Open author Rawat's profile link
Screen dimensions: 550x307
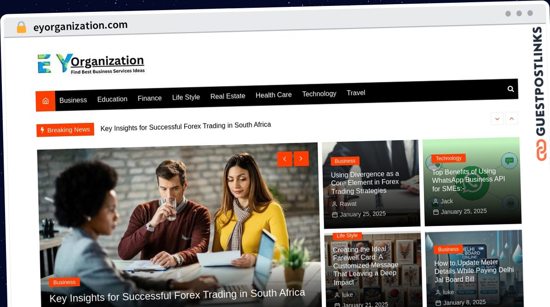click(x=348, y=204)
